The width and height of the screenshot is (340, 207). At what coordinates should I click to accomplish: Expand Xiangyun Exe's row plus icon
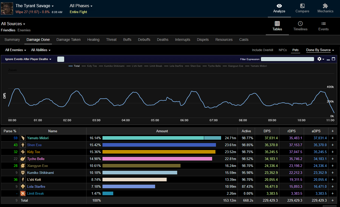(333, 166)
